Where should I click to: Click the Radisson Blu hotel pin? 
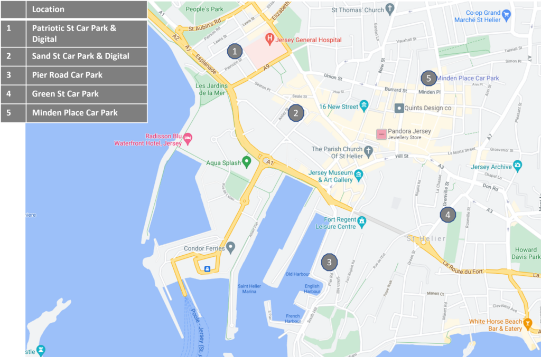point(188,139)
